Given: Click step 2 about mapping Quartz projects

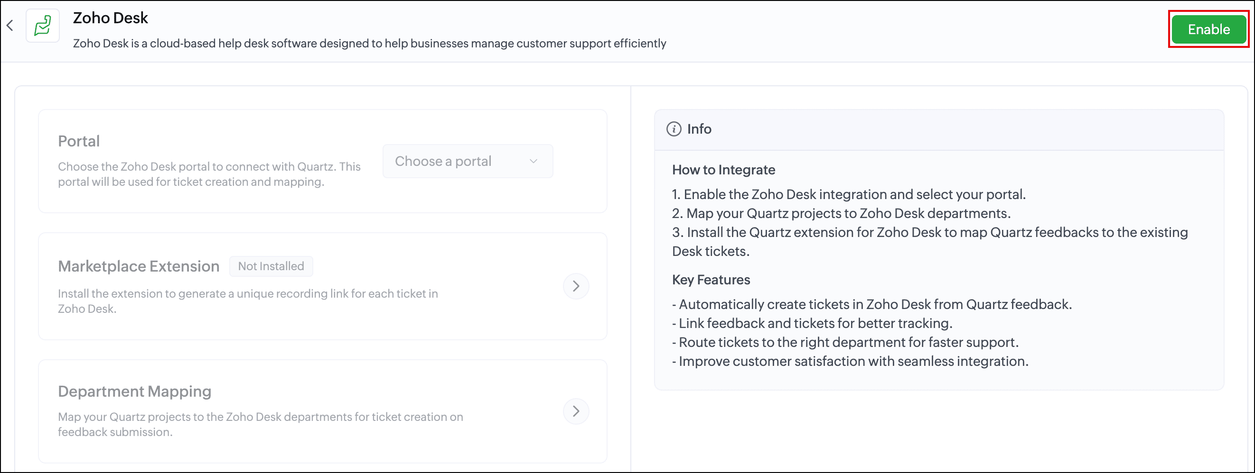Looking at the screenshot, I should pyautogui.click(x=842, y=213).
